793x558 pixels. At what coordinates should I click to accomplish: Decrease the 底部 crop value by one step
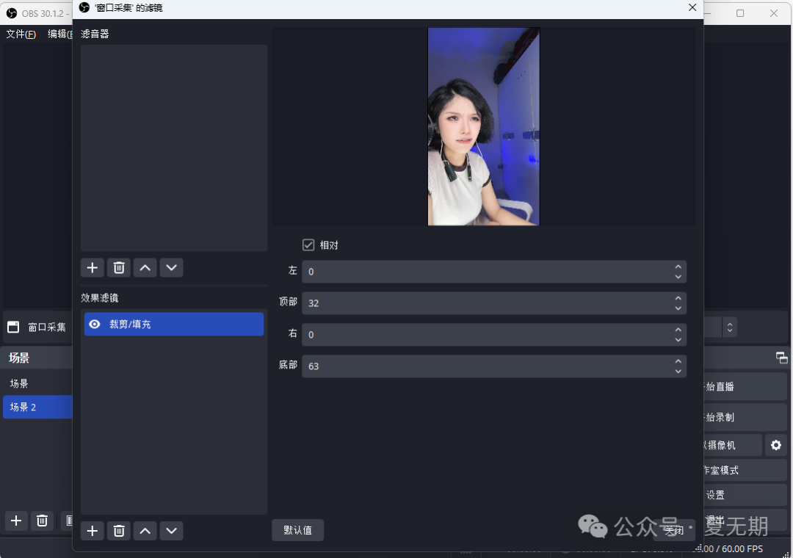click(678, 371)
